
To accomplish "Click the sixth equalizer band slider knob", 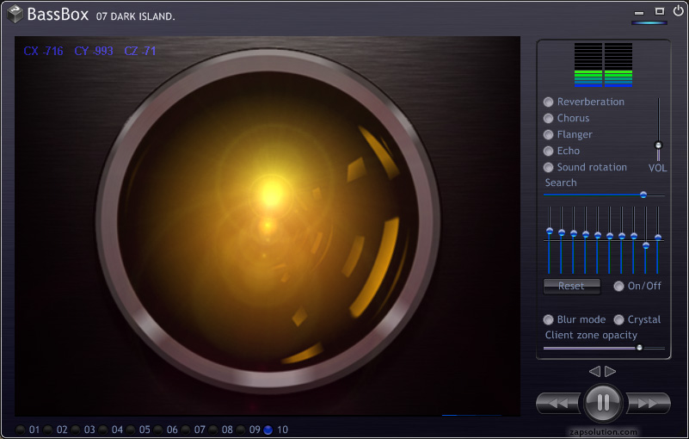I will [610, 236].
